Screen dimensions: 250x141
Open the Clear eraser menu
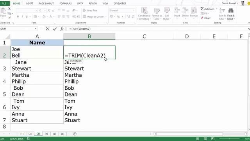206,18
